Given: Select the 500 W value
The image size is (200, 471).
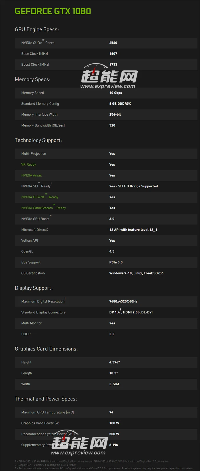Looking at the screenshot, I should click(x=114, y=434).
